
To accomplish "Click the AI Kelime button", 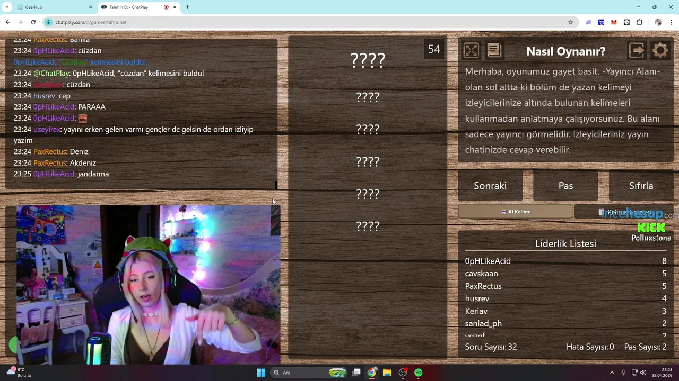I will [x=515, y=212].
